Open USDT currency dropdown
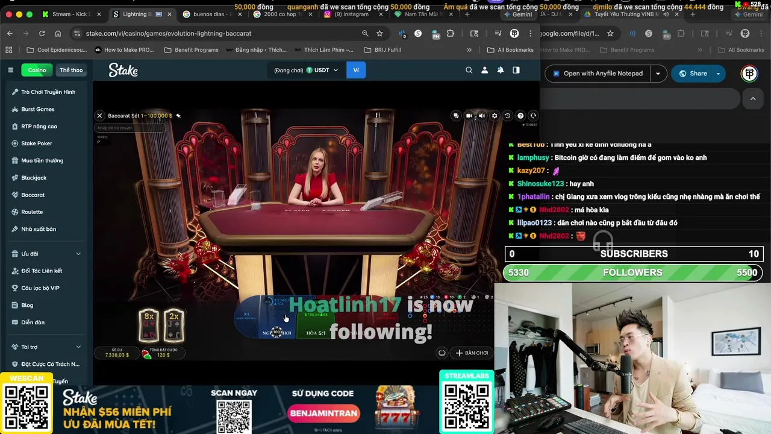Image resolution: width=771 pixels, height=434 pixels. coord(322,70)
